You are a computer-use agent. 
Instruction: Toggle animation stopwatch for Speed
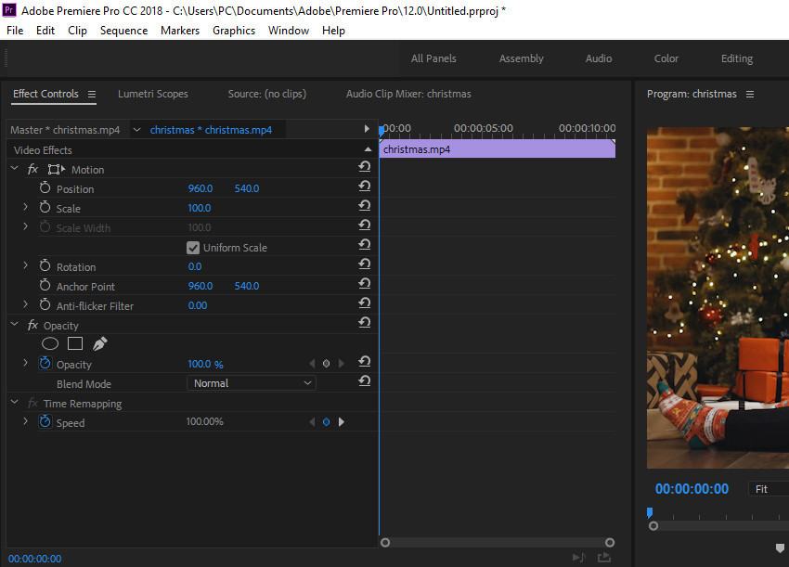point(45,421)
